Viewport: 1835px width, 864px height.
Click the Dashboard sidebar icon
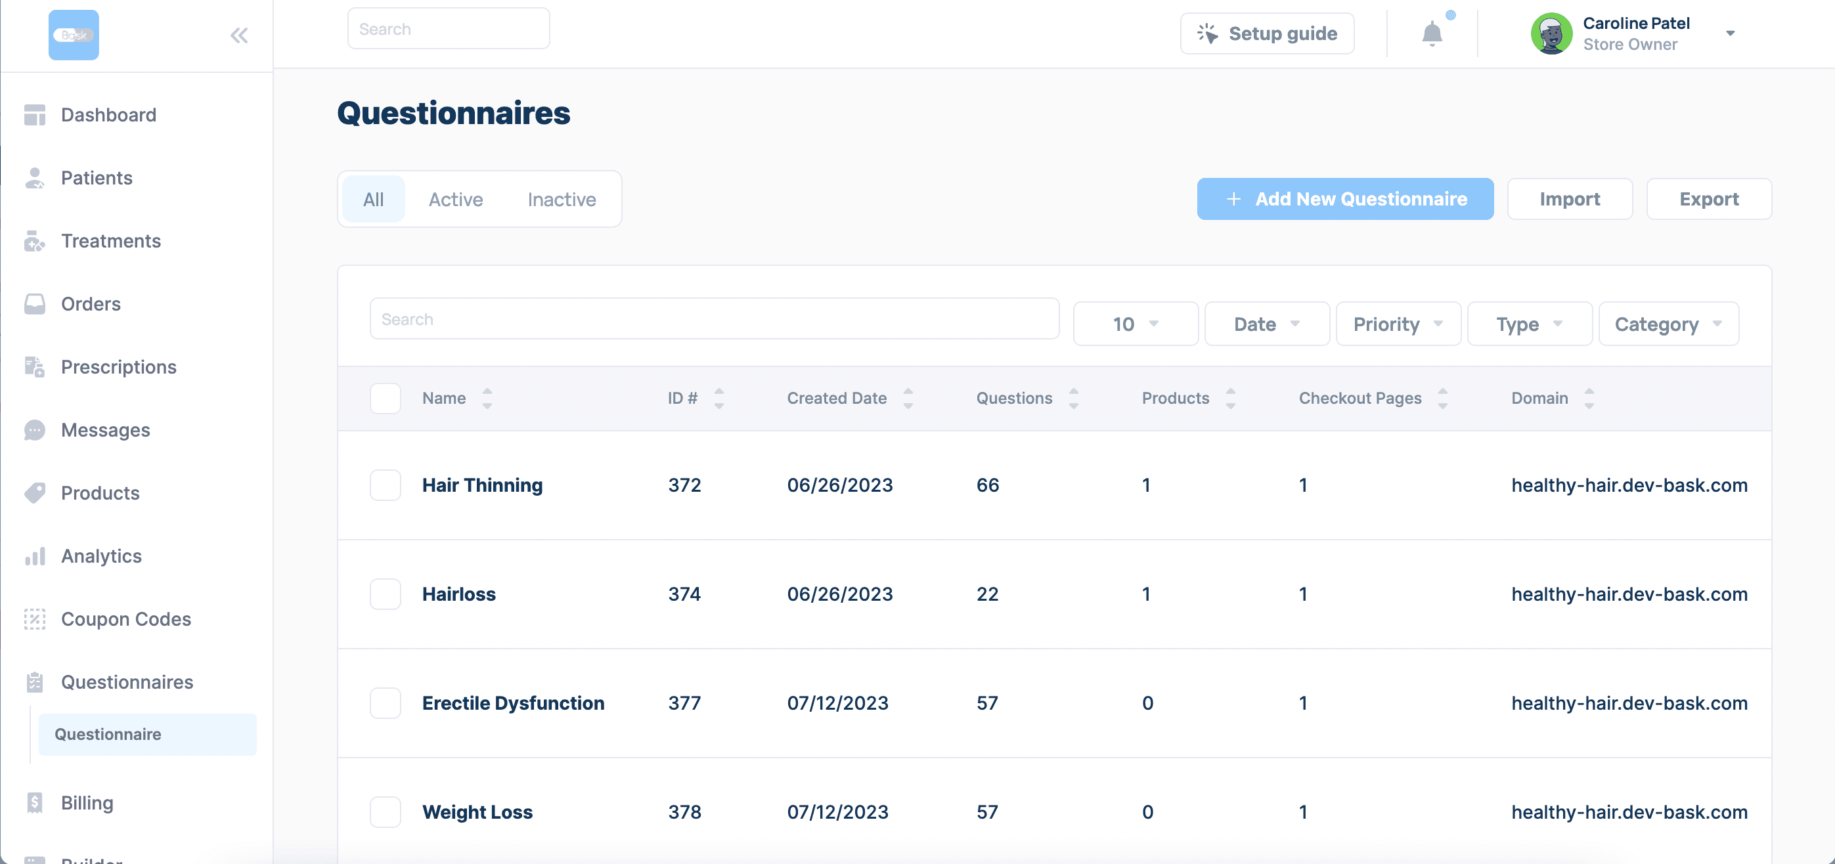(34, 115)
